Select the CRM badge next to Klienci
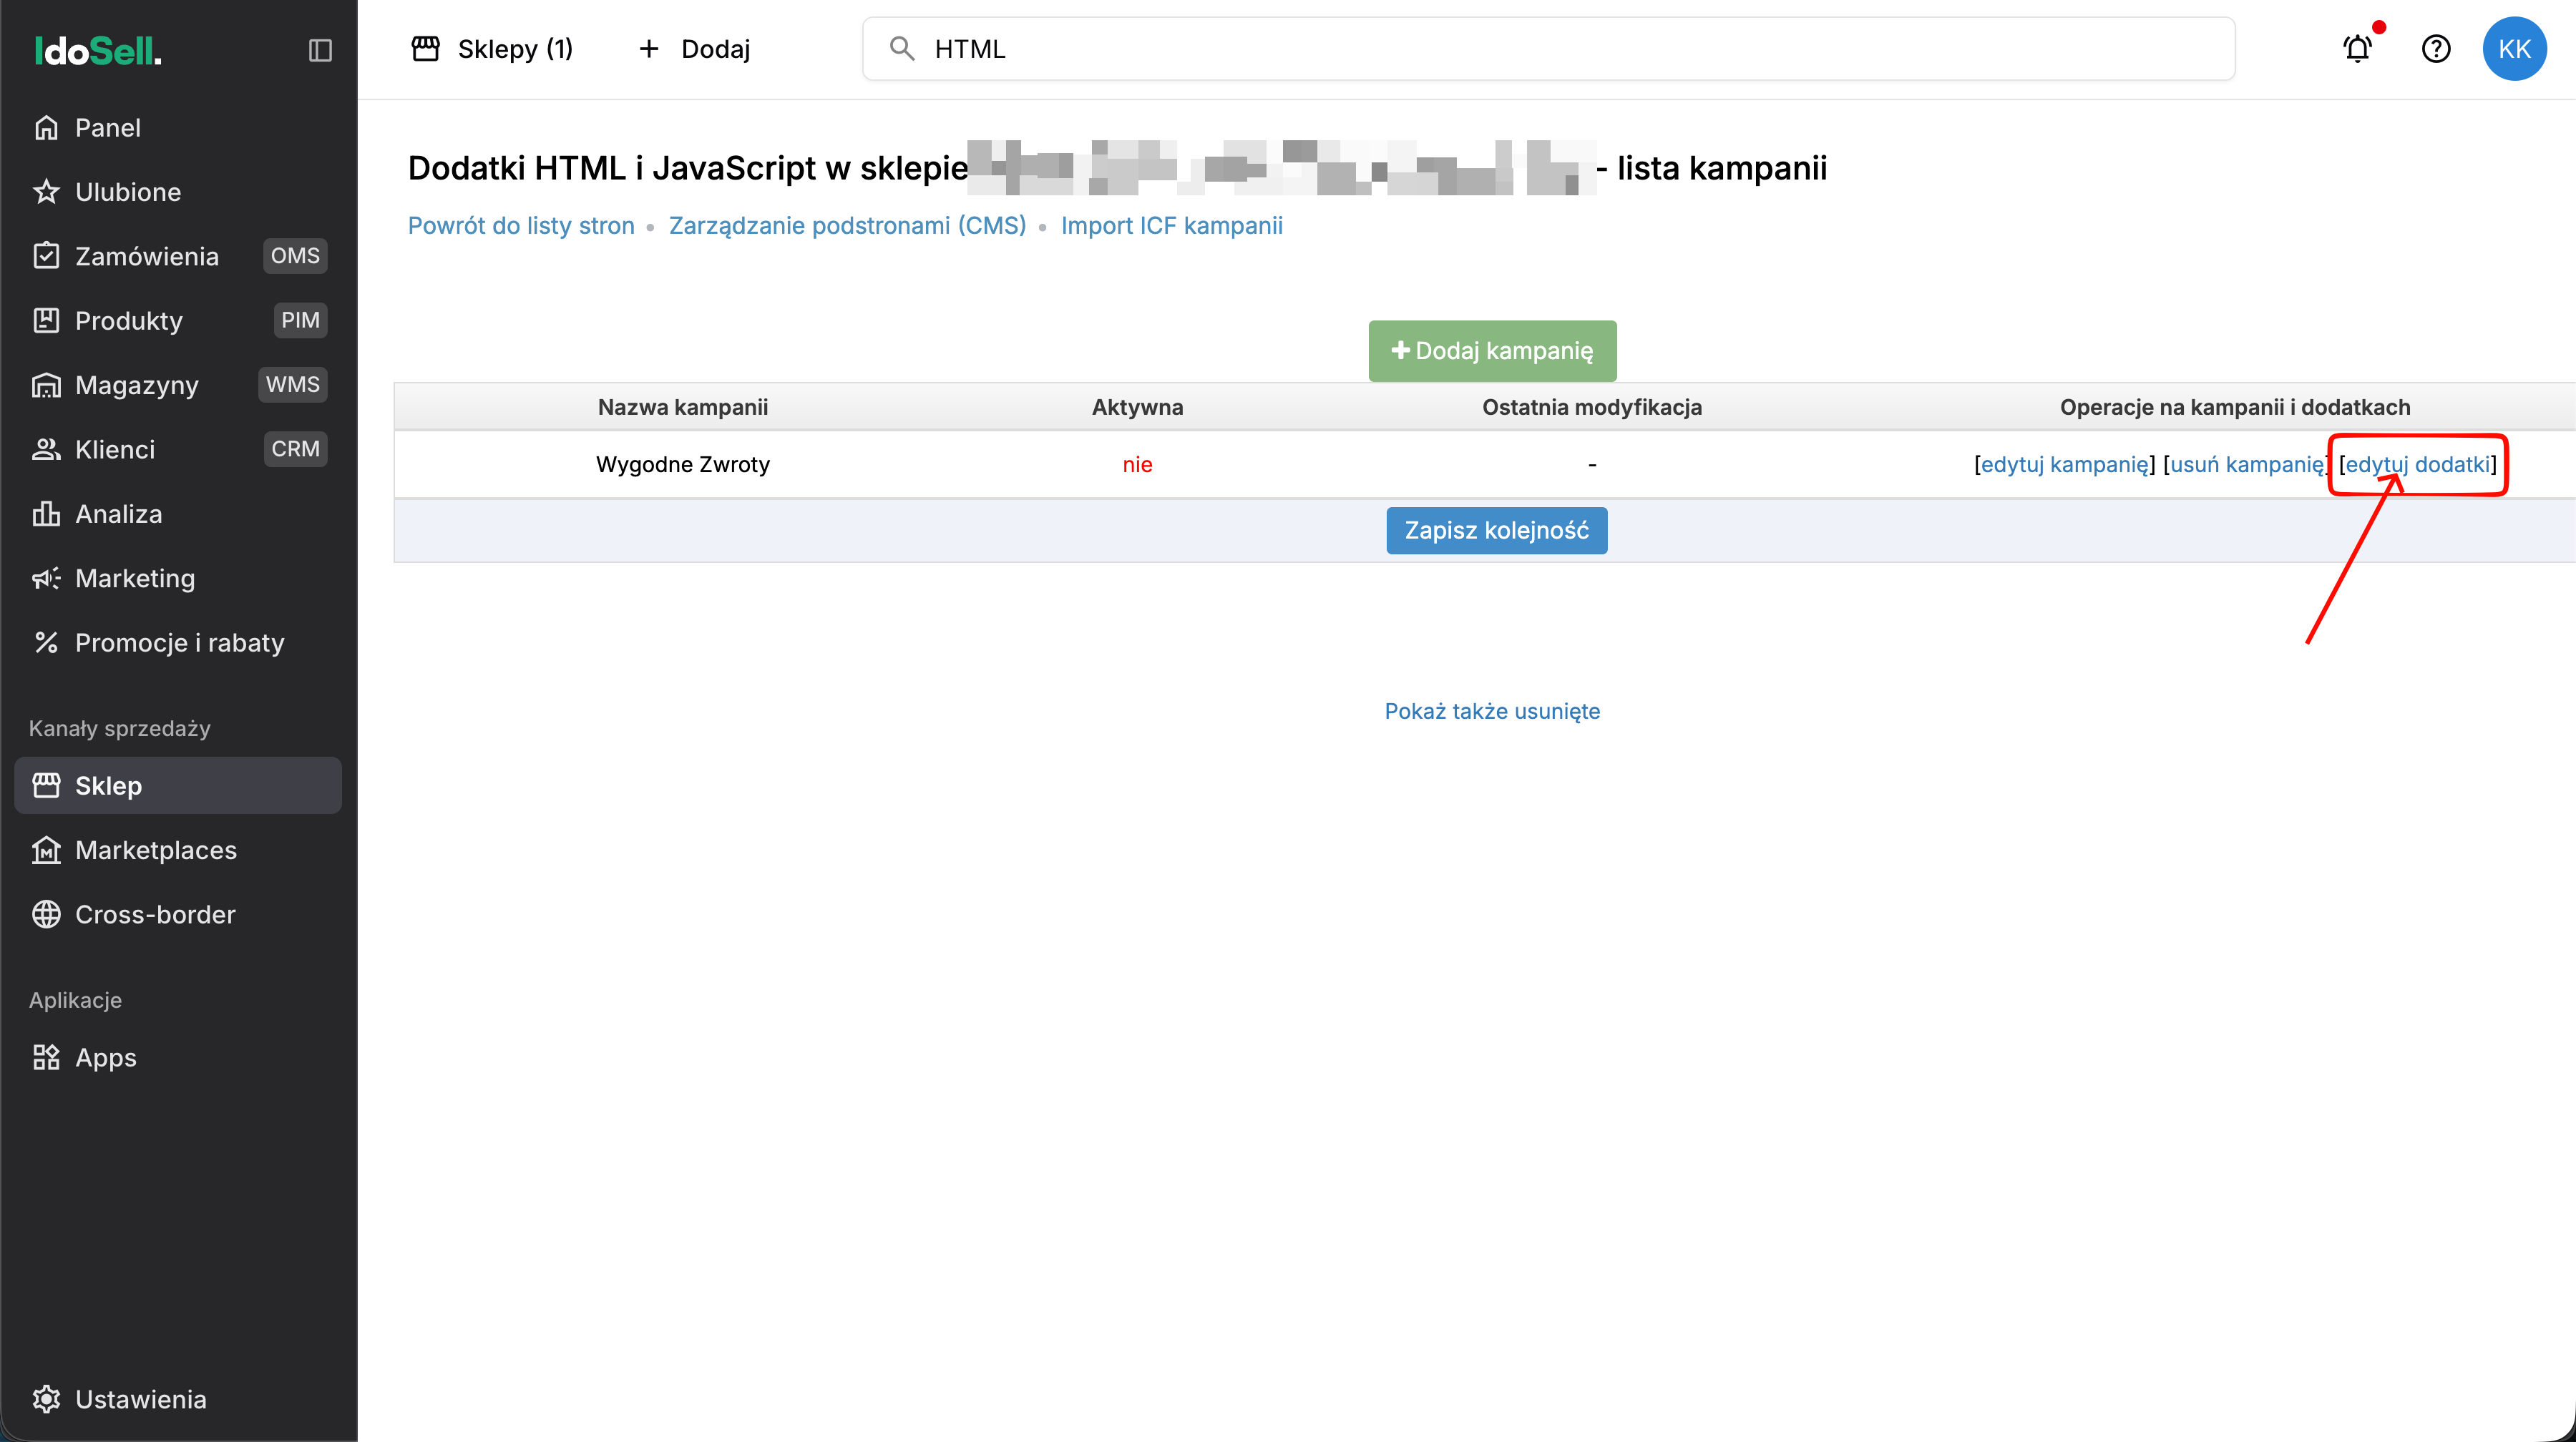 (x=295, y=450)
